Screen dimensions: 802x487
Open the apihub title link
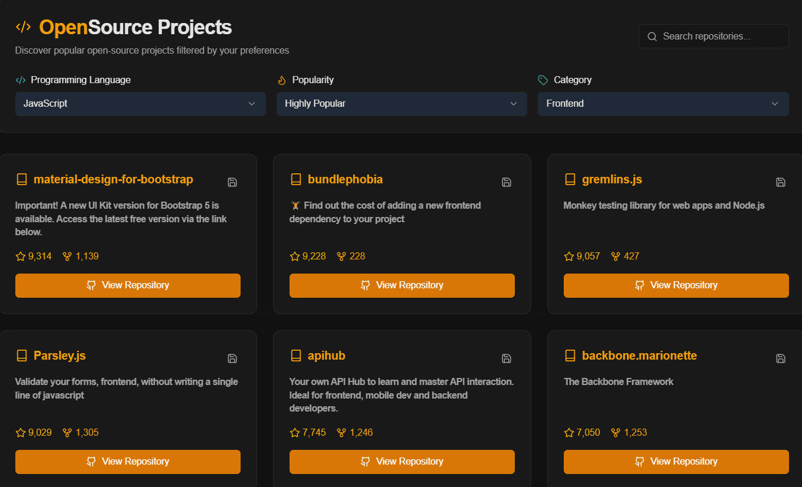point(327,356)
